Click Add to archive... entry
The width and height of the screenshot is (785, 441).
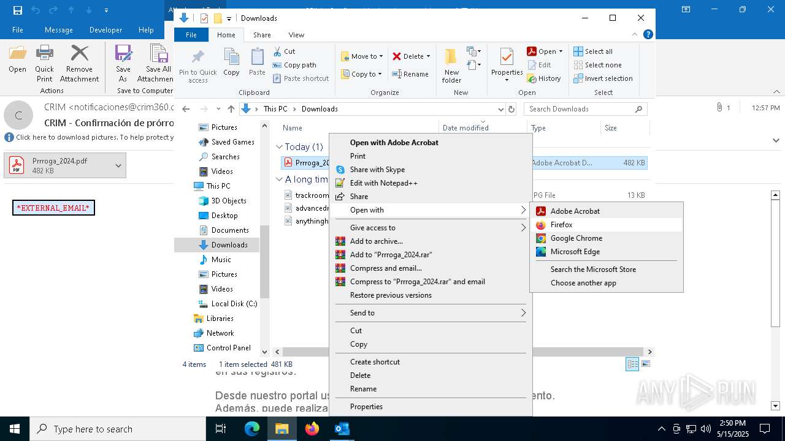[431, 241]
